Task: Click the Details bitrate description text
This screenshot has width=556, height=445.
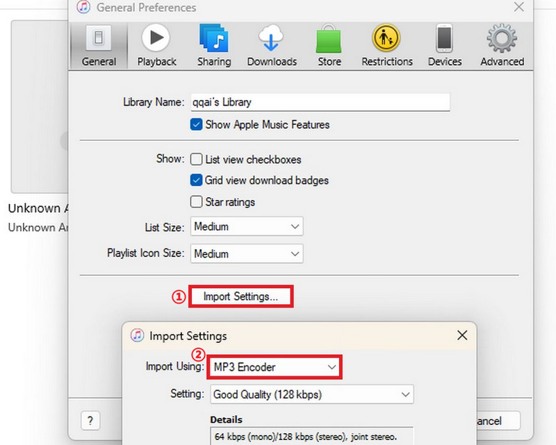Action: tap(305, 437)
